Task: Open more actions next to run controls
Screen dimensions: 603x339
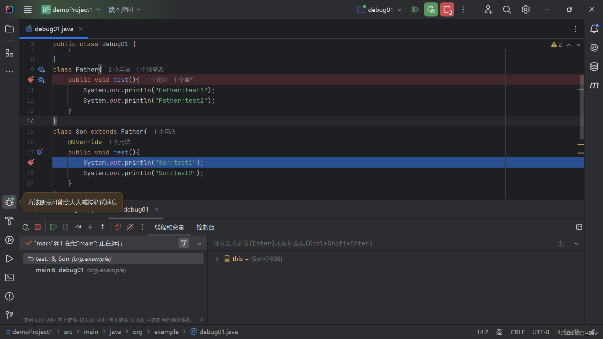Action: click(463, 9)
